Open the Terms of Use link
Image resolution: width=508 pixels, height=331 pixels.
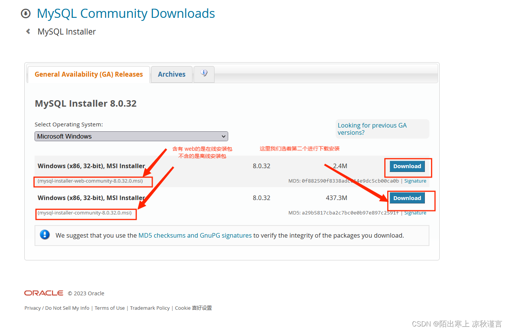point(110,308)
